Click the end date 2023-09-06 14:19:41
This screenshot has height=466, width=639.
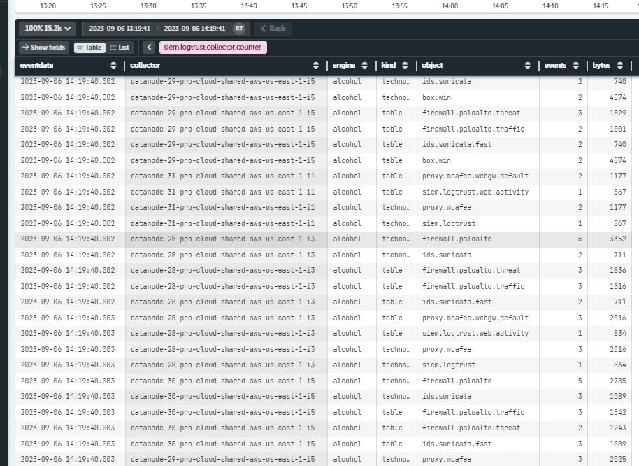[194, 29]
